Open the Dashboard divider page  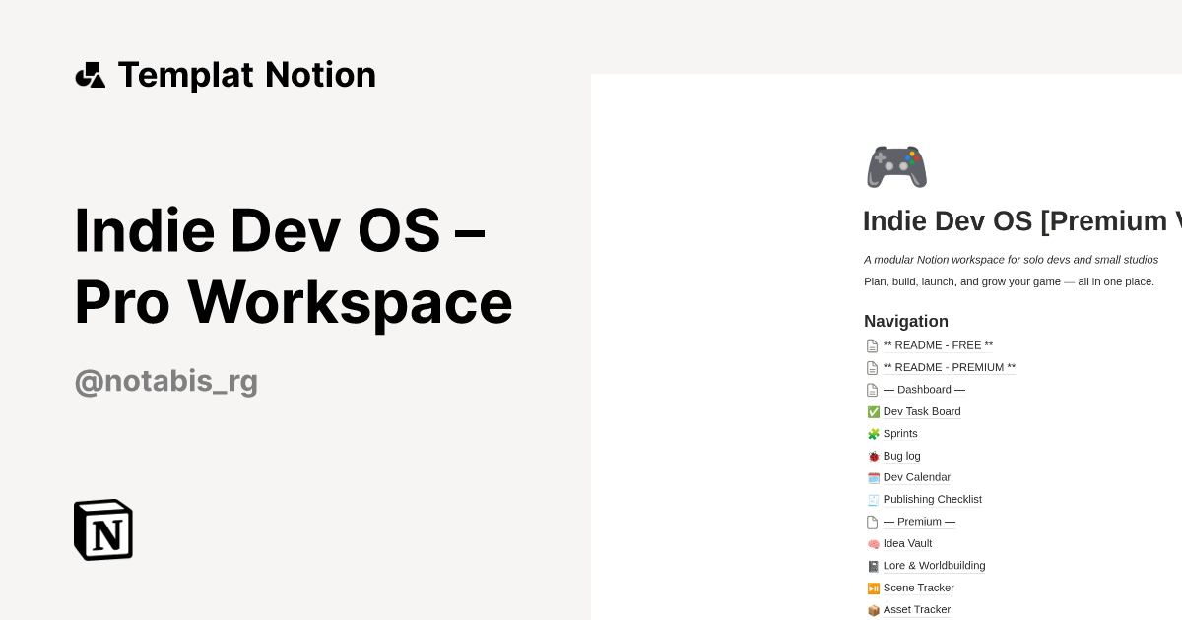point(924,389)
